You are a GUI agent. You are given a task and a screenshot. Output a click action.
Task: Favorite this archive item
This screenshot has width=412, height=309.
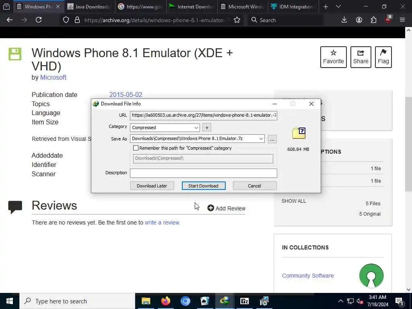click(x=334, y=57)
